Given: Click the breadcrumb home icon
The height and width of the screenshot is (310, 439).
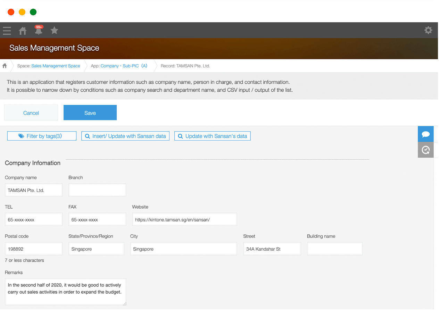Looking at the screenshot, I should [x=5, y=66].
